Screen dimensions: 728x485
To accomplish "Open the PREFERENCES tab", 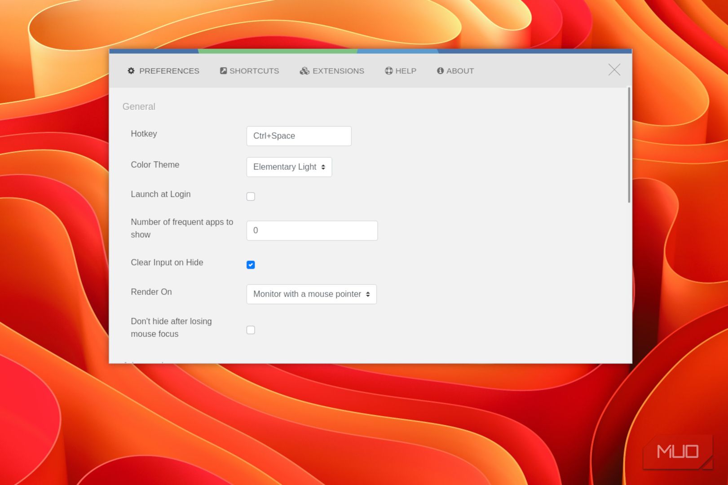I will [163, 71].
